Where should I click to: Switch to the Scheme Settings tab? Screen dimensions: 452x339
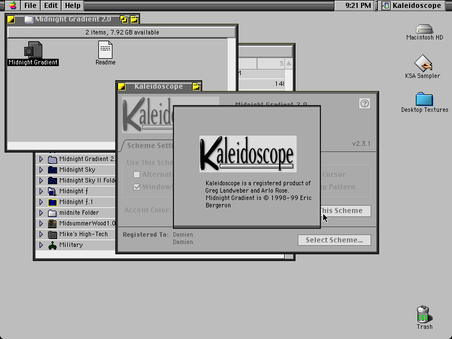(150, 146)
